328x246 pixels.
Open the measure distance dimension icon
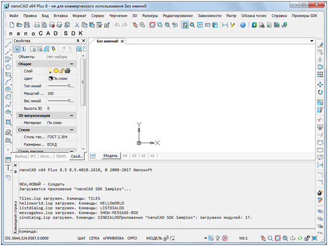click(225, 25)
